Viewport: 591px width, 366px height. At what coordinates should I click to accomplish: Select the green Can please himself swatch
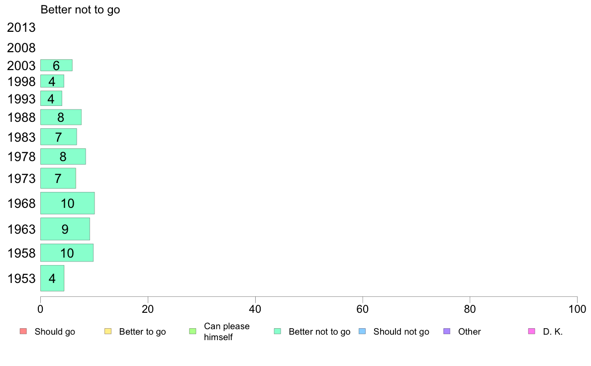193,331
